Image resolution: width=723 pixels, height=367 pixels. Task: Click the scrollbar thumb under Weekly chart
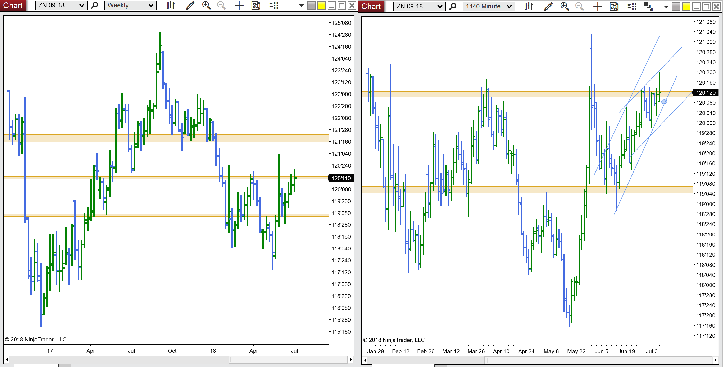[x=288, y=359]
